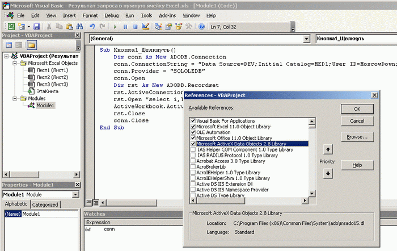Select Лист1 (Лист1) in project tree
397x251 pixels.
point(52,70)
